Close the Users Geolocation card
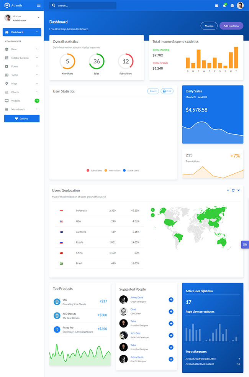249x377 pixels. point(238,190)
